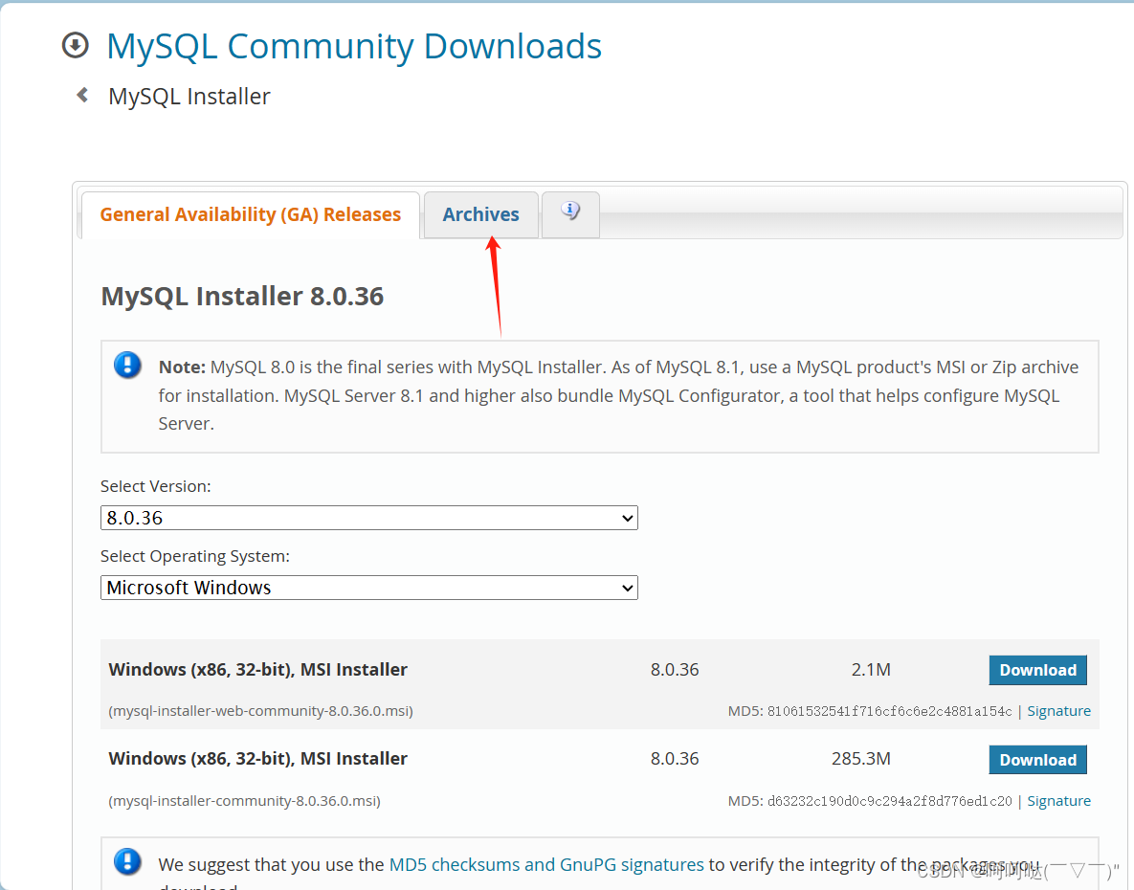
Task: Click the blue exclamation icon in the Note box
Action: [x=127, y=366]
